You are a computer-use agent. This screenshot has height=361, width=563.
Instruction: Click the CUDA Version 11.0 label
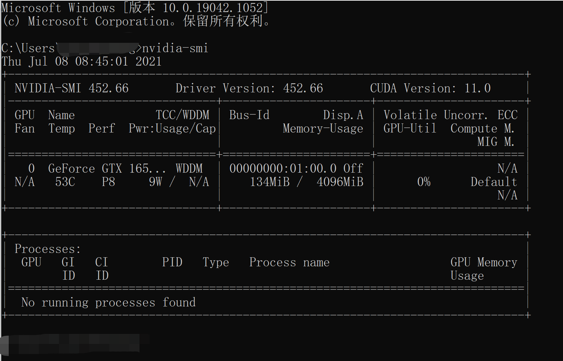(430, 88)
